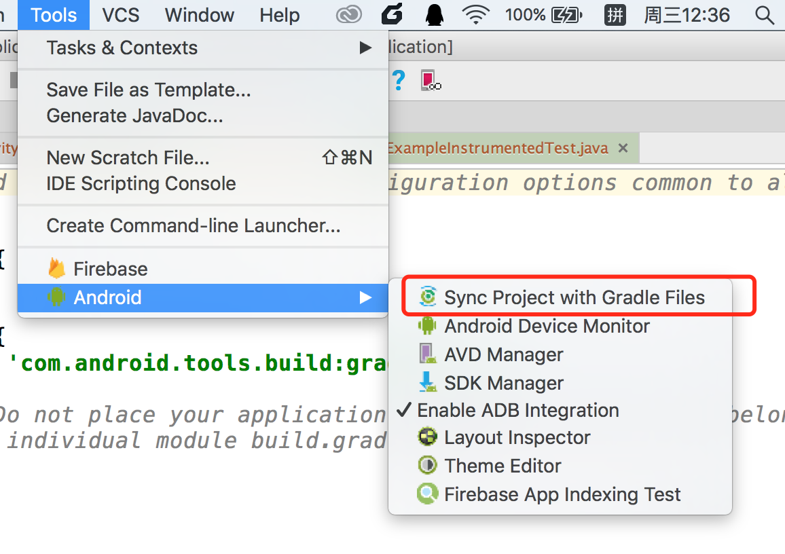Click the Android Device Monitor icon

coord(427,326)
